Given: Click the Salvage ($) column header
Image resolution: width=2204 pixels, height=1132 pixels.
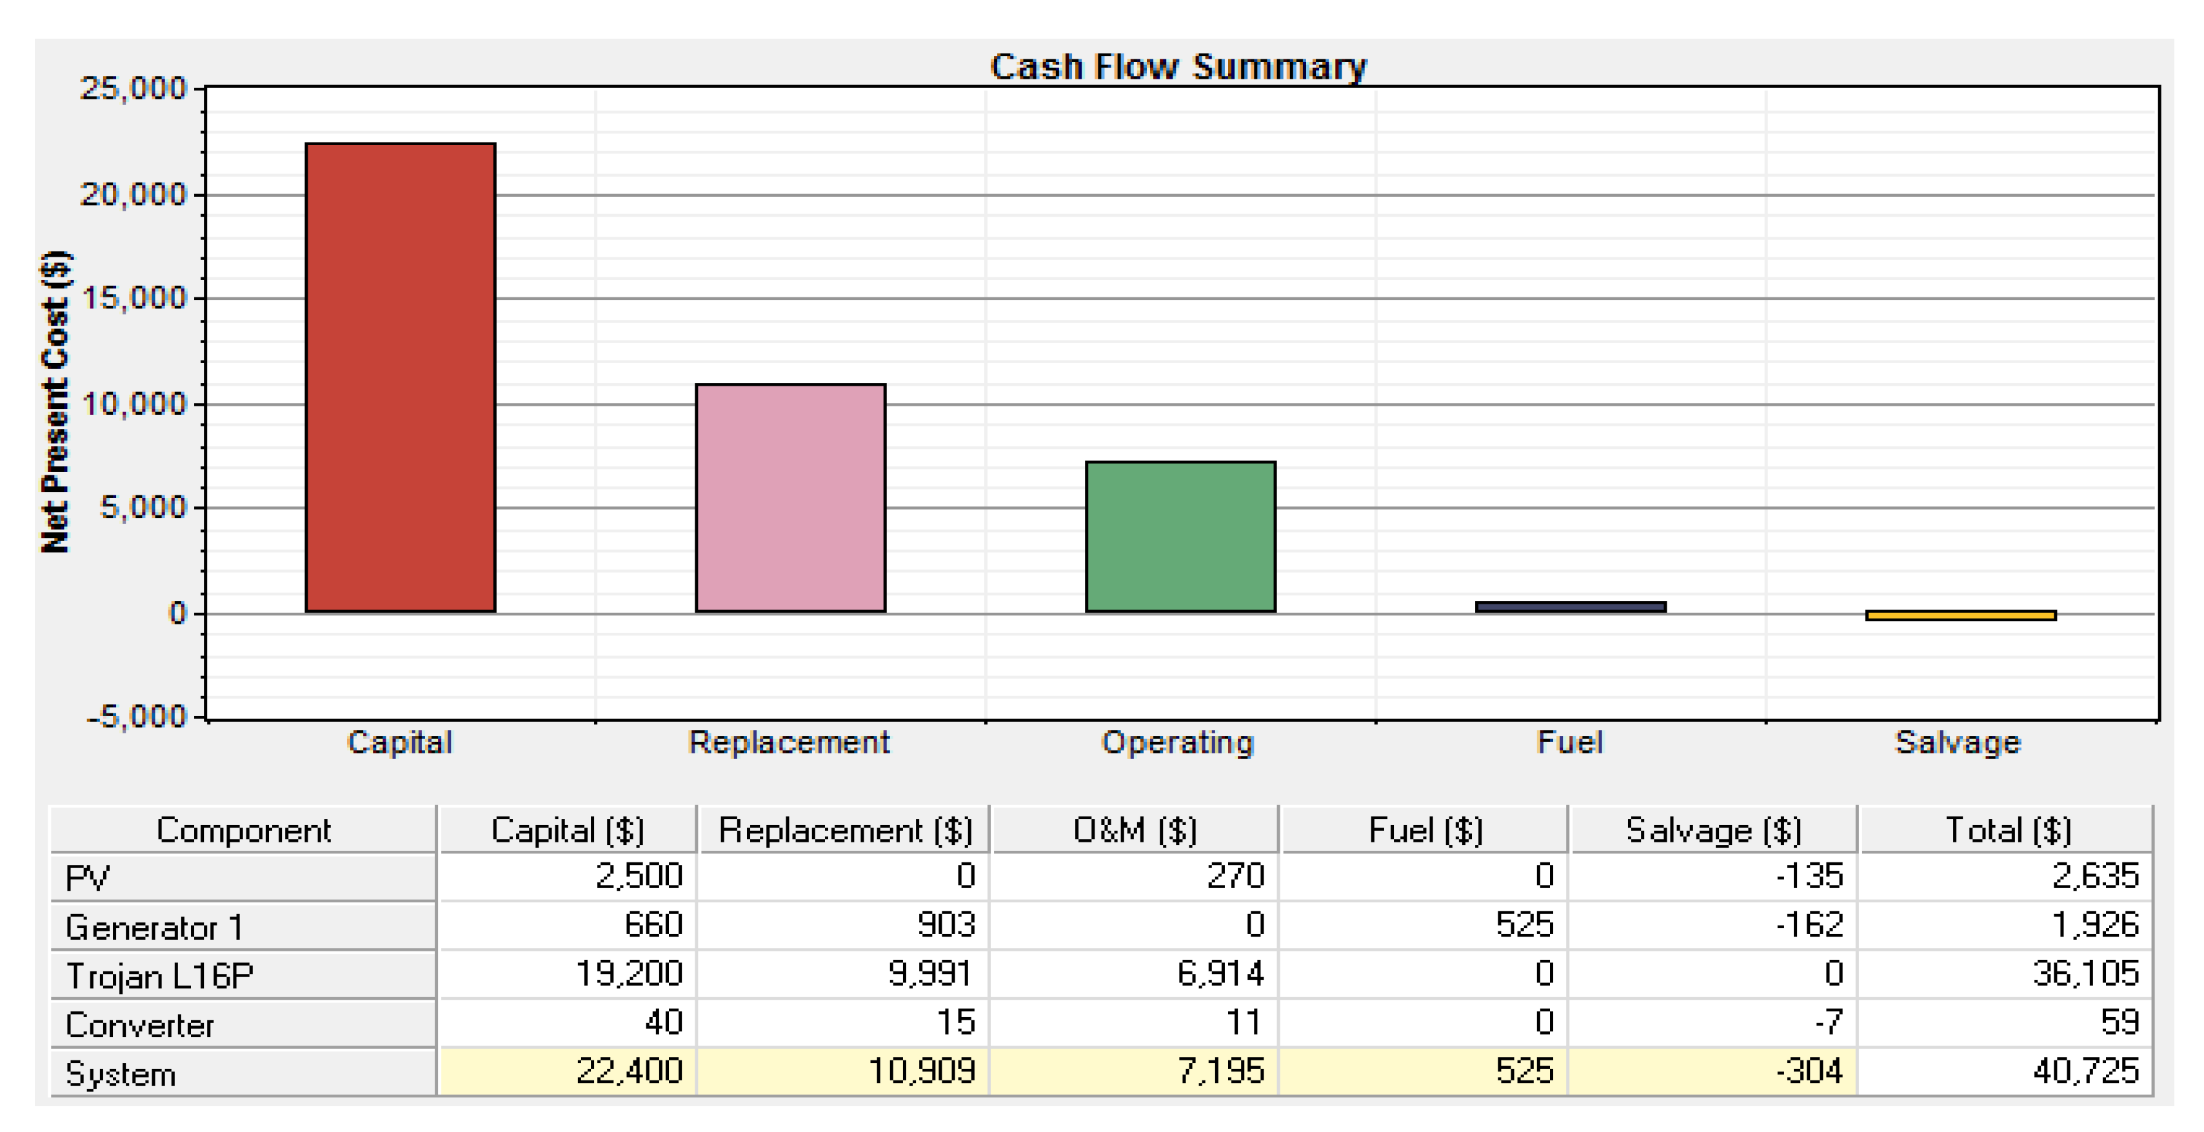Looking at the screenshot, I should (x=1713, y=830).
